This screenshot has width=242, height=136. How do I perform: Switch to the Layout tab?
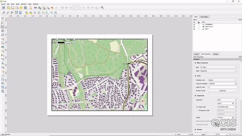point(196,54)
